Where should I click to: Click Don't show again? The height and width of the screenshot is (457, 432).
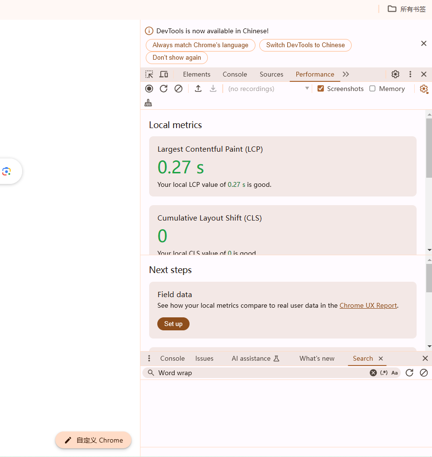coord(177,58)
